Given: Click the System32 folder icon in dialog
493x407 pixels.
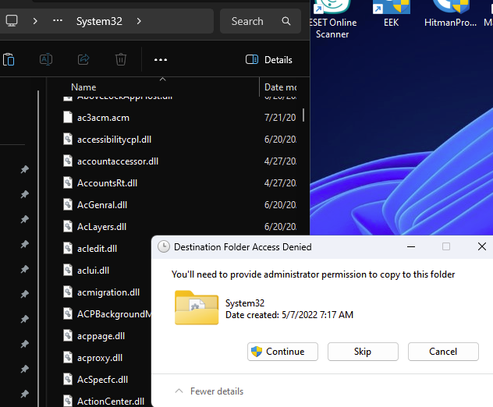Looking at the screenshot, I should point(197,308).
